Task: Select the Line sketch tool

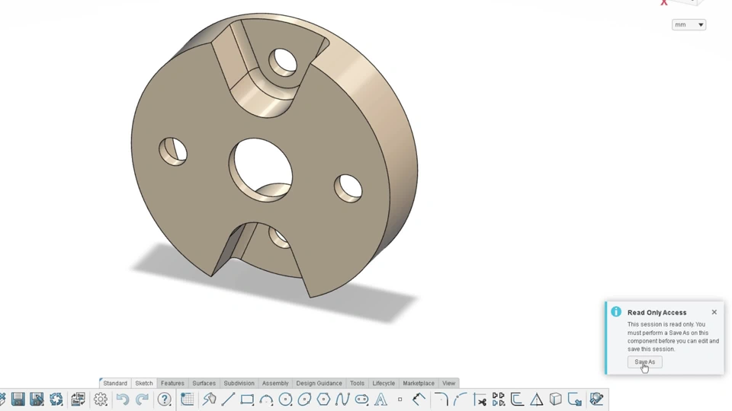Action: point(228,400)
